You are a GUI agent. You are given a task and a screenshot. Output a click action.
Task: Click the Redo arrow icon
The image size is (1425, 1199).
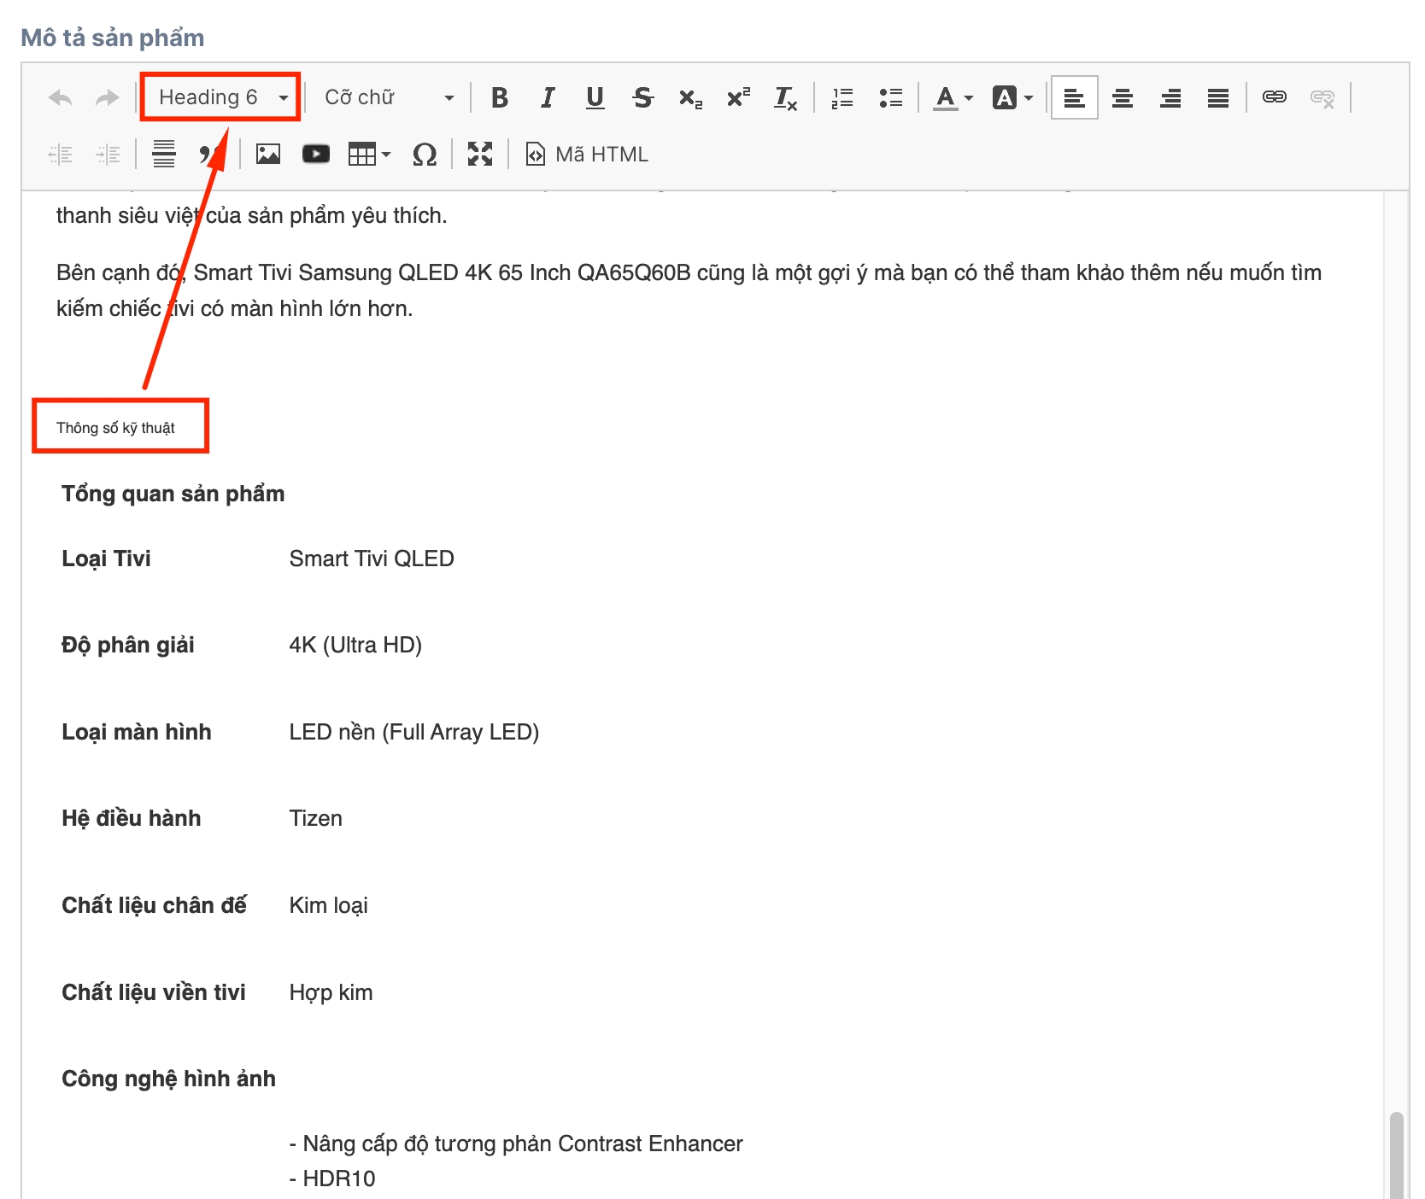(107, 97)
